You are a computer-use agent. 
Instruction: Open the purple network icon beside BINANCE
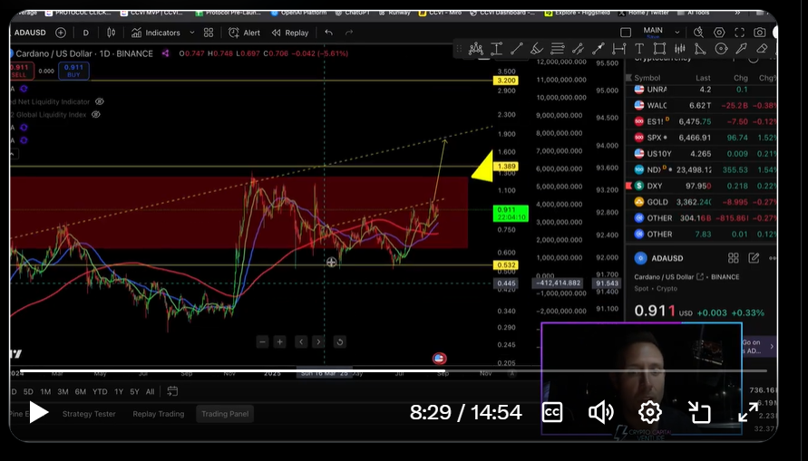click(x=165, y=53)
